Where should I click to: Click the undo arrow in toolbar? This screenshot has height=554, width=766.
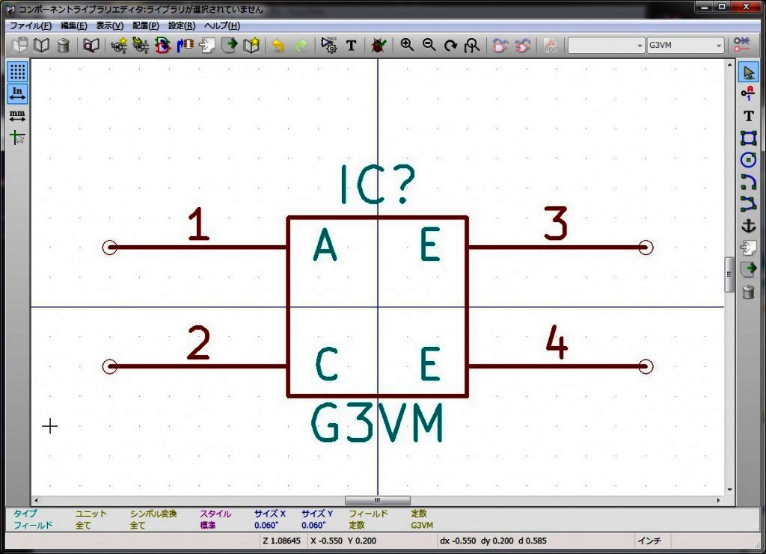click(278, 46)
